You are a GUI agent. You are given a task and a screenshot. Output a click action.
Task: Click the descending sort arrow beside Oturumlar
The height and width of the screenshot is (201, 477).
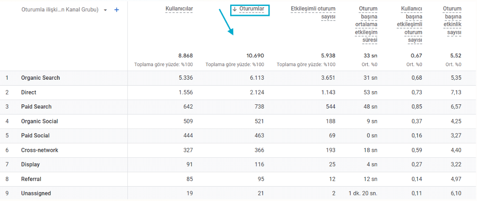coord(234,9)
